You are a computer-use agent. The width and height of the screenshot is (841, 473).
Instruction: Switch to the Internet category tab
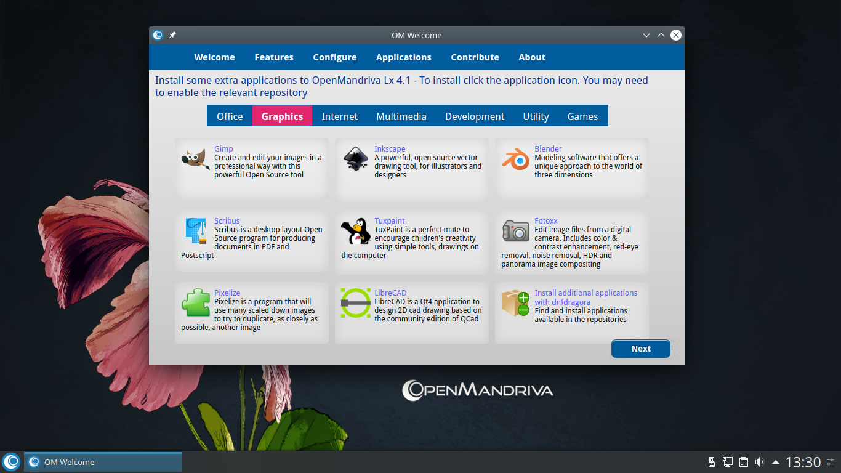coord(340,116)
